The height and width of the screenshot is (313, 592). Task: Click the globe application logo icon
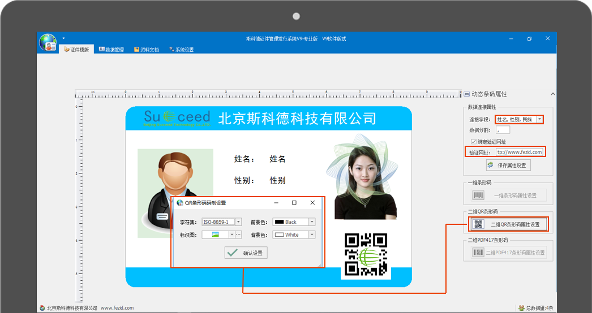pyautogui.click(x=48, y=42)
